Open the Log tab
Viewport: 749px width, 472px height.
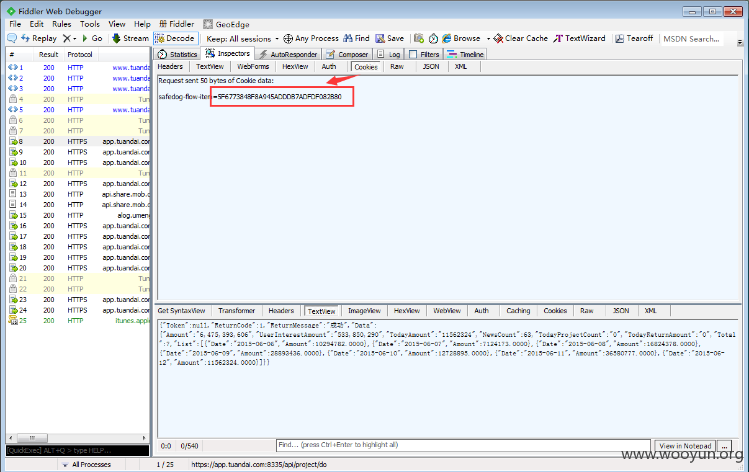coord(388,55)
